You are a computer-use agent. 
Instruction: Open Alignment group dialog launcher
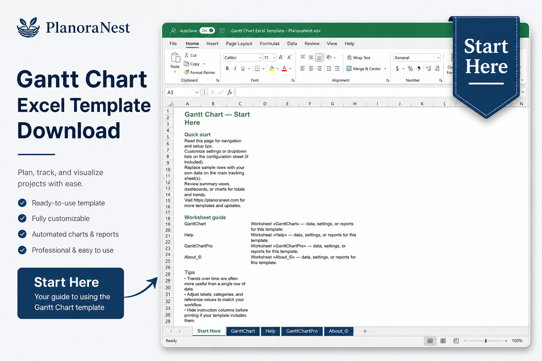click(x=387, y=80)
